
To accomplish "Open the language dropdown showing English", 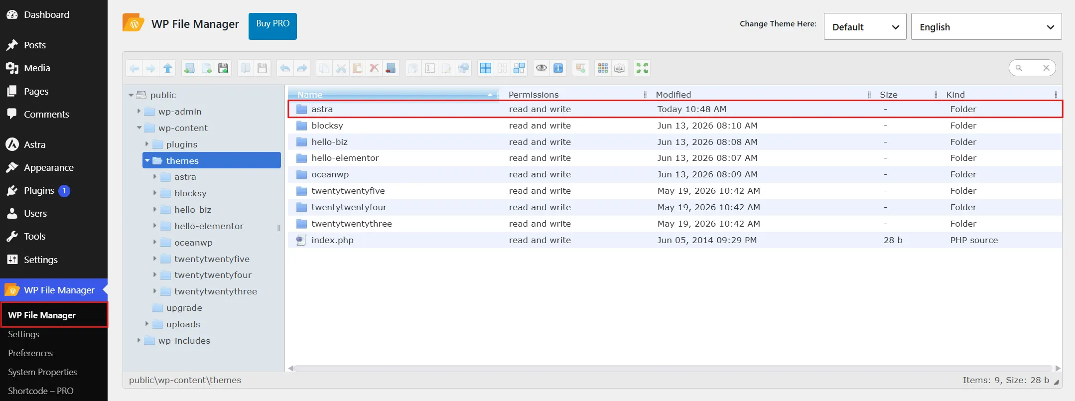I will coord(986,26).
